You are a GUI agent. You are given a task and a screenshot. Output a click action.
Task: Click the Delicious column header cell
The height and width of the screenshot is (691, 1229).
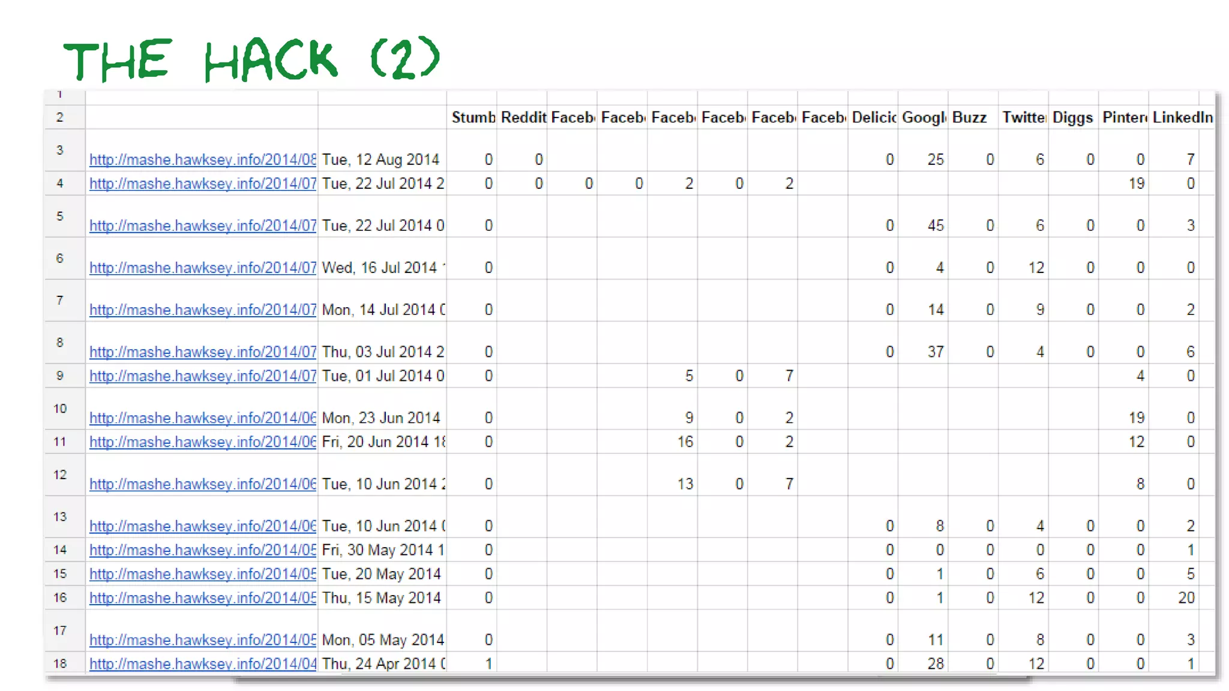pos(873,118)
